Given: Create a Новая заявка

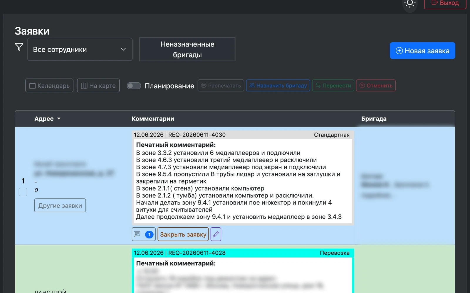Looking at the screenshot, I should click(422, 51).
